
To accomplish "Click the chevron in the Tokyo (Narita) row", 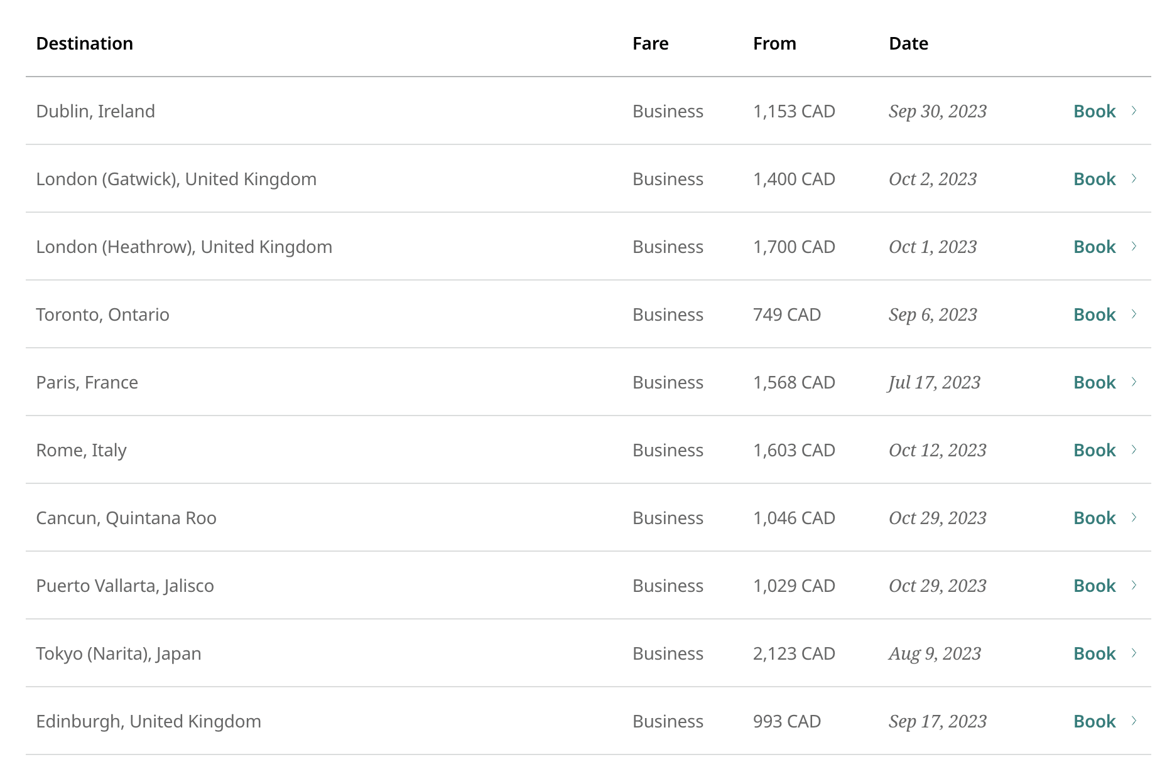I will [1134, 653].
